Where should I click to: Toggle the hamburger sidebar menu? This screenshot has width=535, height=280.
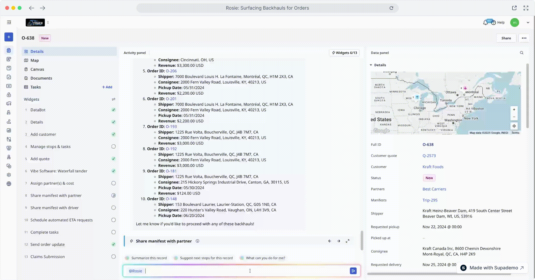coord(9,22)
